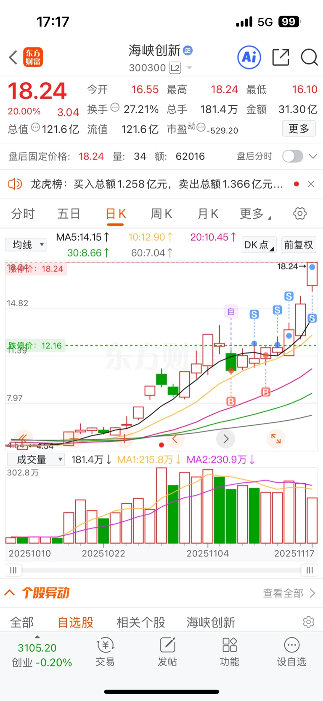Expand the 盘后分时 chevron
Viewport: 323px width, 701px height.
pyautogui.click(x=312, y=156)
